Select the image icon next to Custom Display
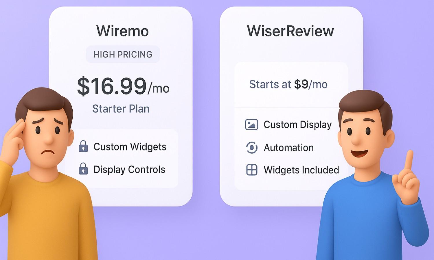434x260 pixels. [251, 125]
